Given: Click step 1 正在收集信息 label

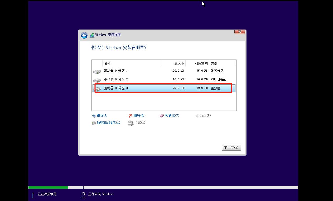Looking at the screenshot, I should pos(47,194).
